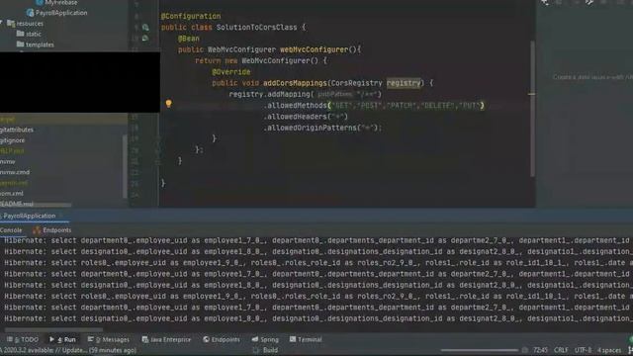The height and width of the screenshot is (356, 633).
Task: Open the .gitignore file
Action: pos(12,140)
